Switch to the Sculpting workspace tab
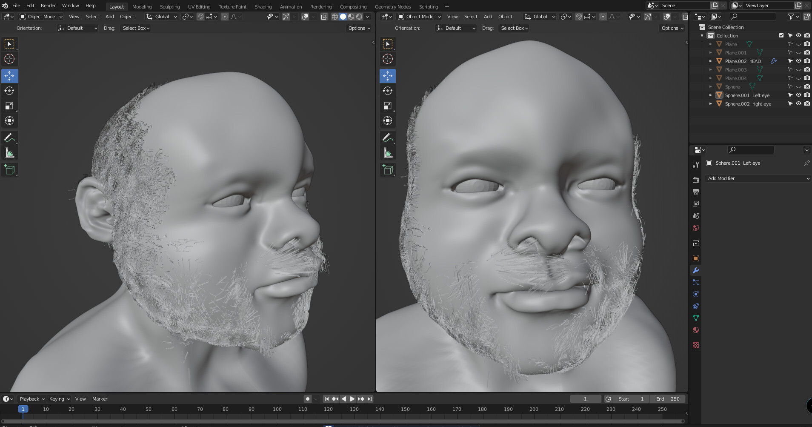Viewport: 812px width, 427px height. [x=170, y=6]
